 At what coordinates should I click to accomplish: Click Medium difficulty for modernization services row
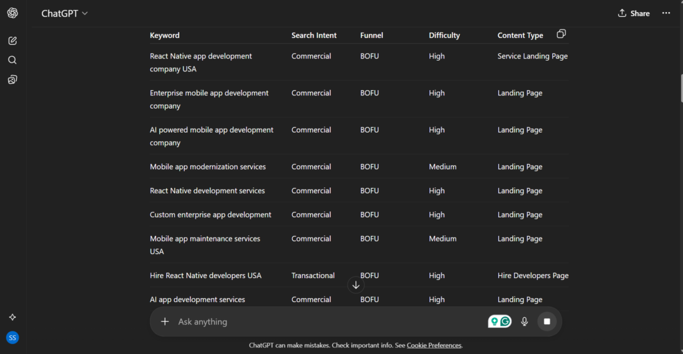(443, 167)
